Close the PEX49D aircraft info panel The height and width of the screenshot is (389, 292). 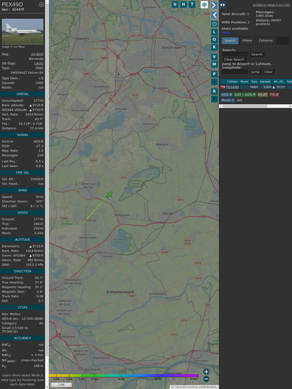41,4
